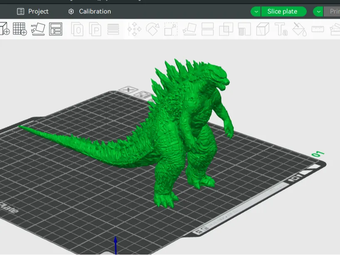Select the Move tool
The image size is (340, 255).
click(134, 30)
